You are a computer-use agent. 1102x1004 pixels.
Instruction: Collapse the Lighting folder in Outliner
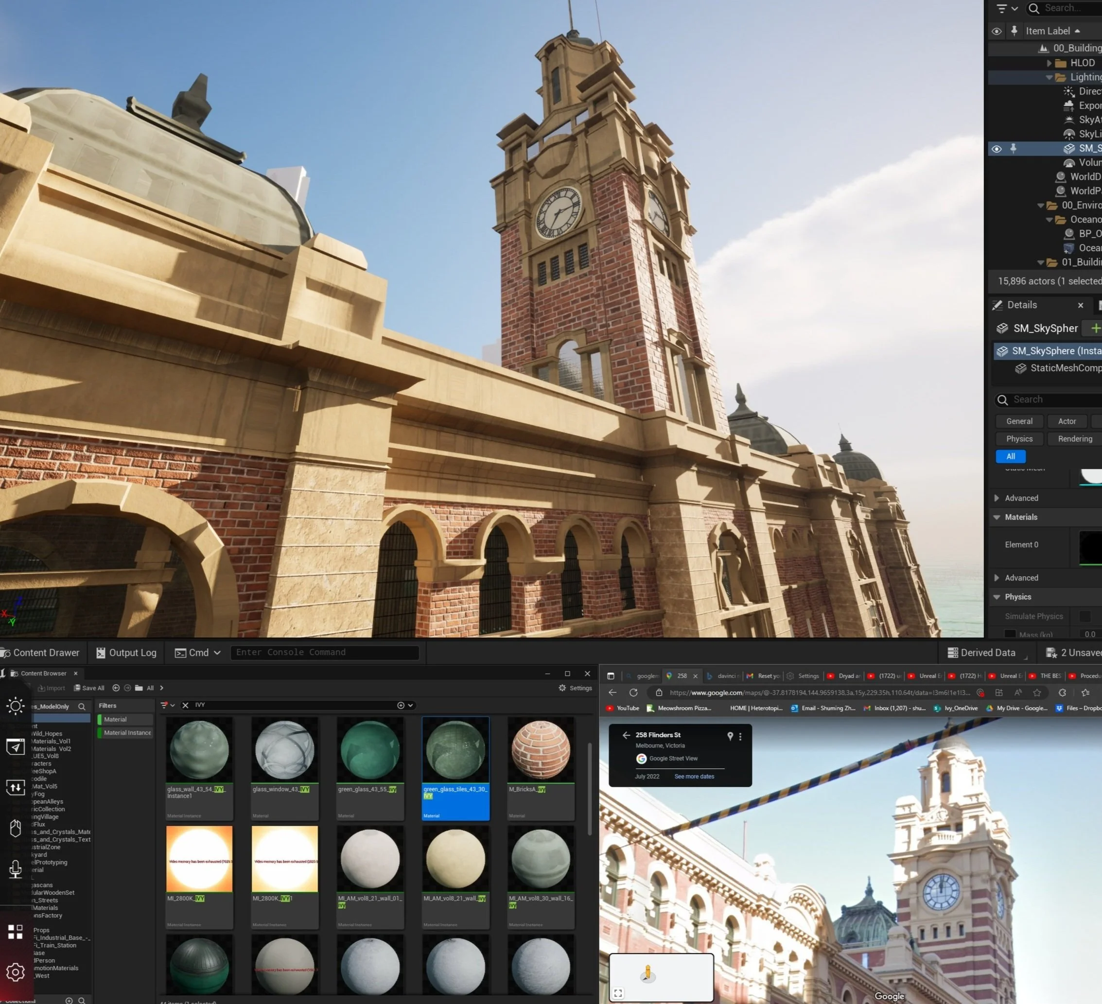tap(1049, 77)
